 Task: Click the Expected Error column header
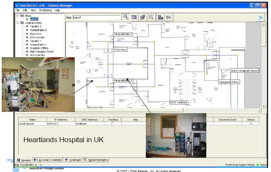pos(228,119)
